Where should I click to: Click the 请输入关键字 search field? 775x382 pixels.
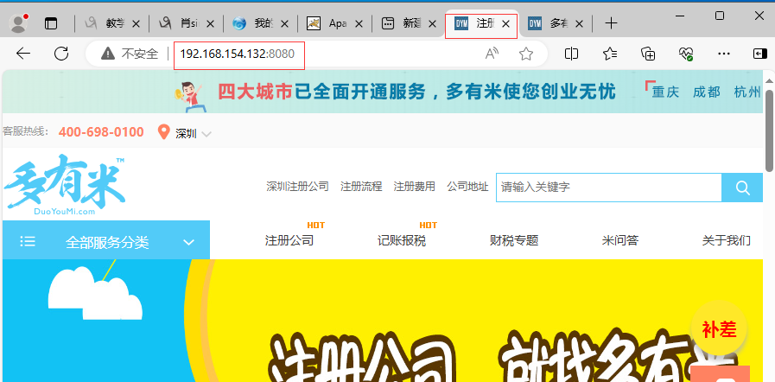pyautogui.click(x=609, y=188)
